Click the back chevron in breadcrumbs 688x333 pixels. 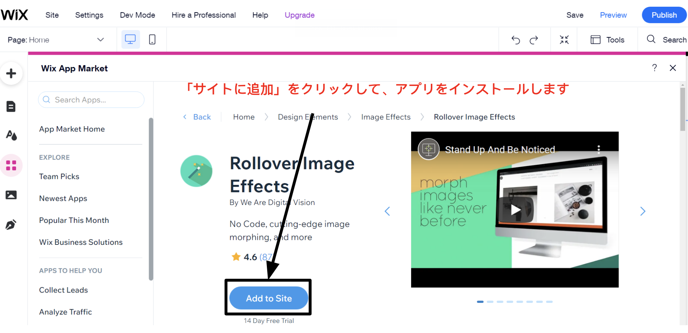pos(185,117)
